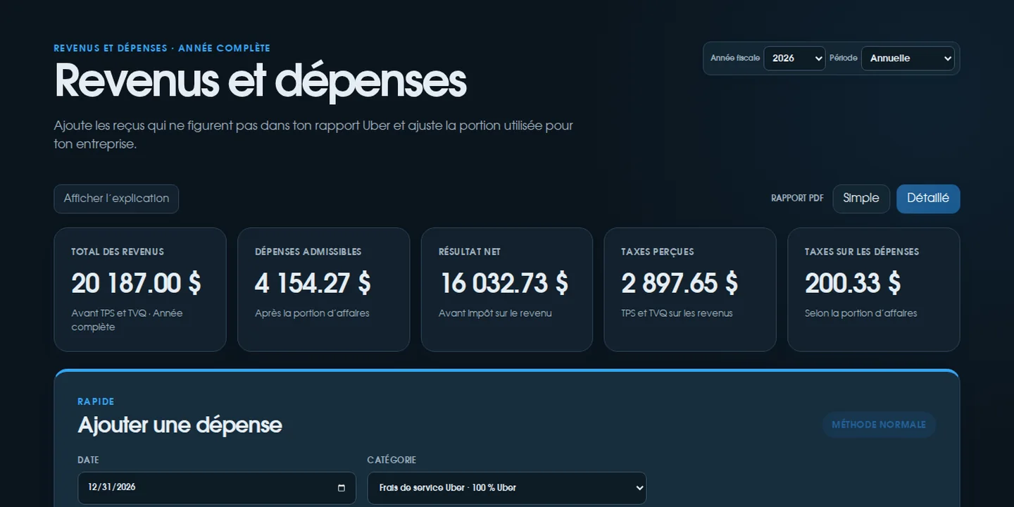Open the calendar picker icon in the date field
1014x507 pixels.
pyautogui.click(x=342, y=487)
